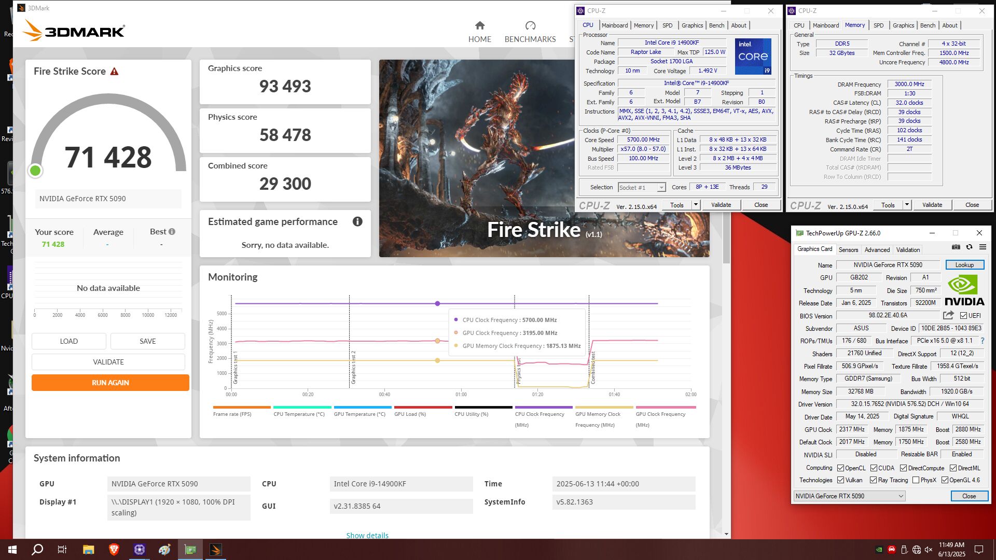Toggle the DirectML checkbox
The image size is (996, 560).
point(953,468)
